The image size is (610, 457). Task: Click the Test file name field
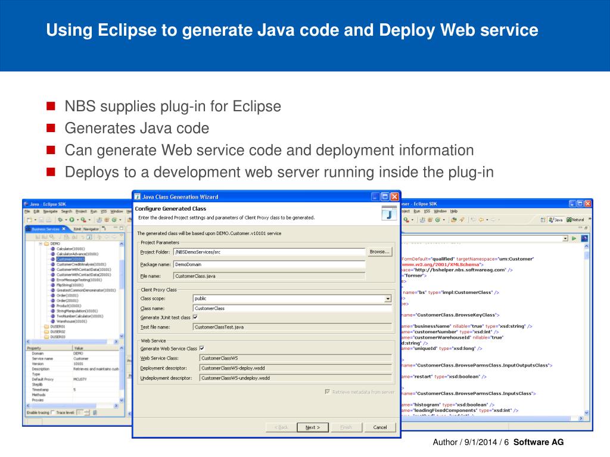pos(292,327)
